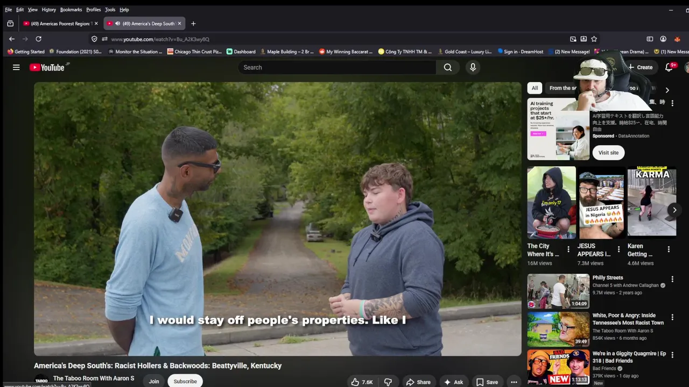Open options for The City short
The height and width of the screenshot is (387, 689).
pos(568,249)
